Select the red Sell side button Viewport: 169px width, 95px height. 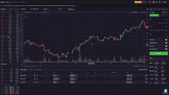coord(163,15)
